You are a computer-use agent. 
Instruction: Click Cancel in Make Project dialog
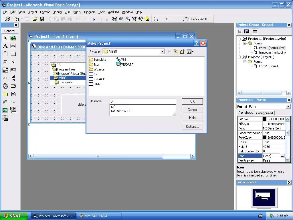tap(192, 110)
